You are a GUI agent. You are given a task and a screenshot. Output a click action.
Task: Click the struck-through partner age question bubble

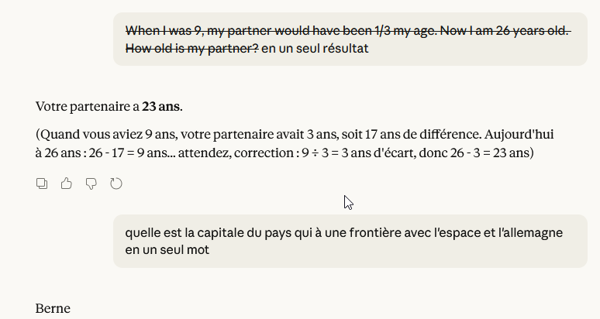tap(349, 39)
